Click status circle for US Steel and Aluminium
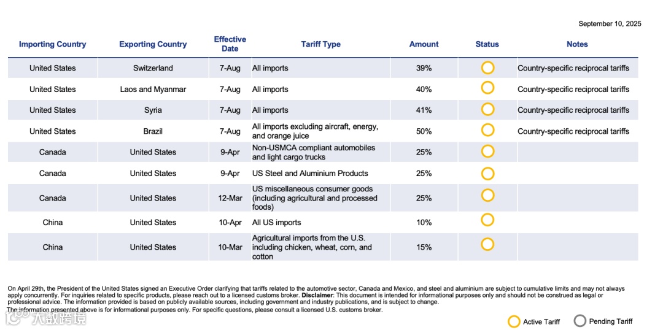 pyautogui.click(x=487, y=174)
